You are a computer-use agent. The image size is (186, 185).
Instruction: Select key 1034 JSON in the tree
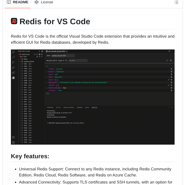point(26,142)
